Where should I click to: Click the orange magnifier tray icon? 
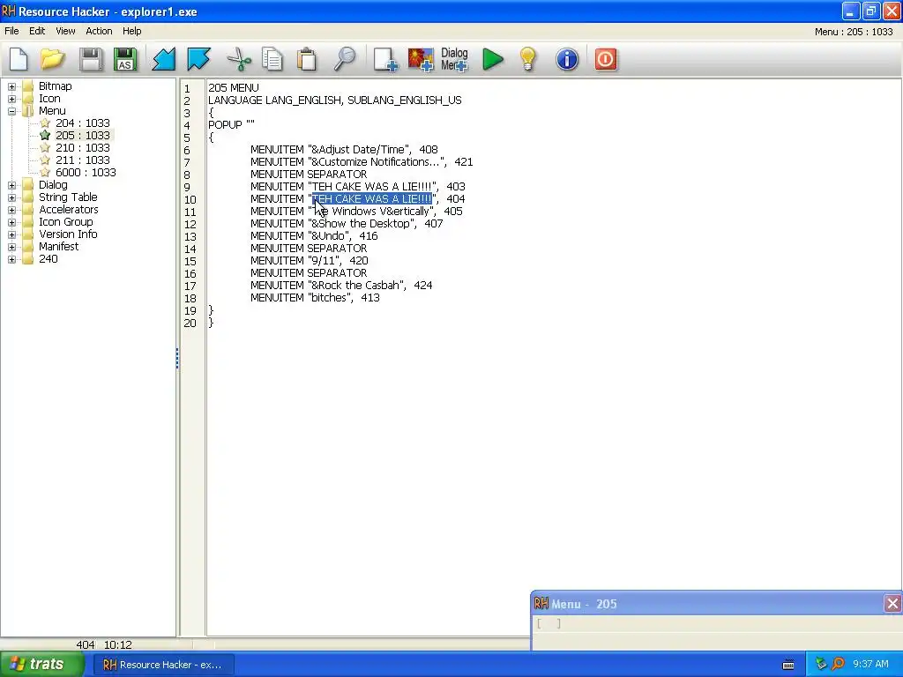pos(838,665)
